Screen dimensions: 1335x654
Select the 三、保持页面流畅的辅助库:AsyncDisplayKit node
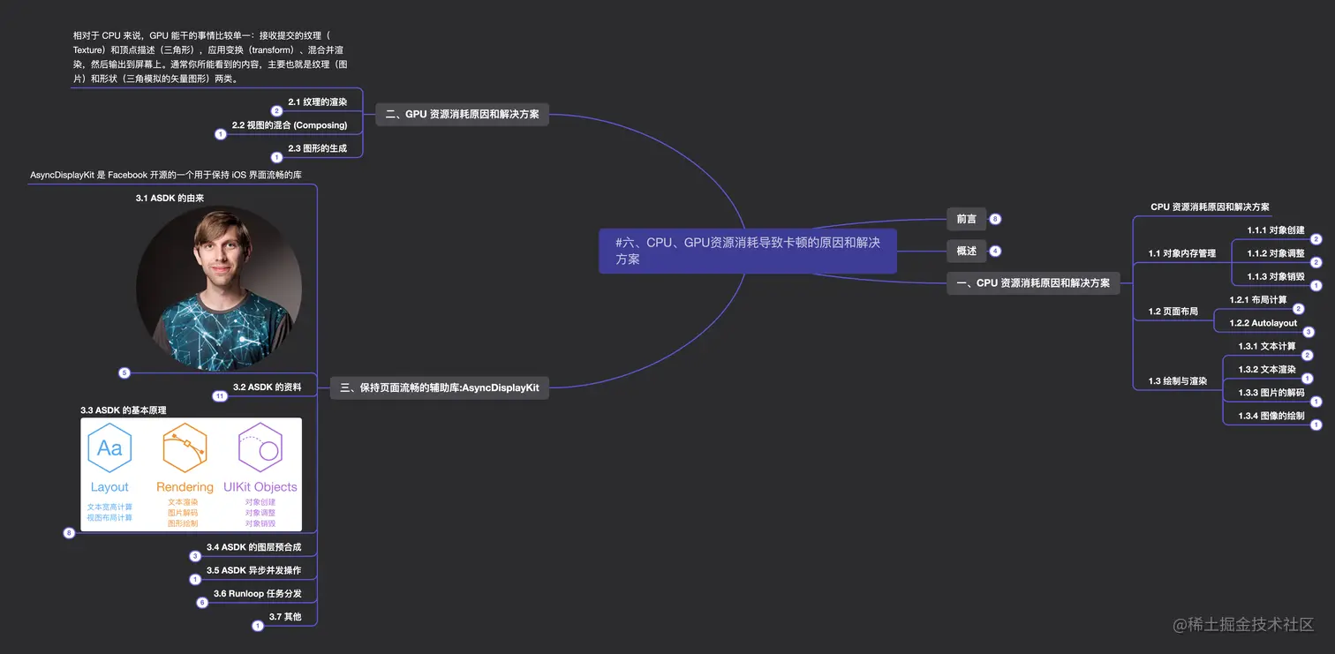439,387
